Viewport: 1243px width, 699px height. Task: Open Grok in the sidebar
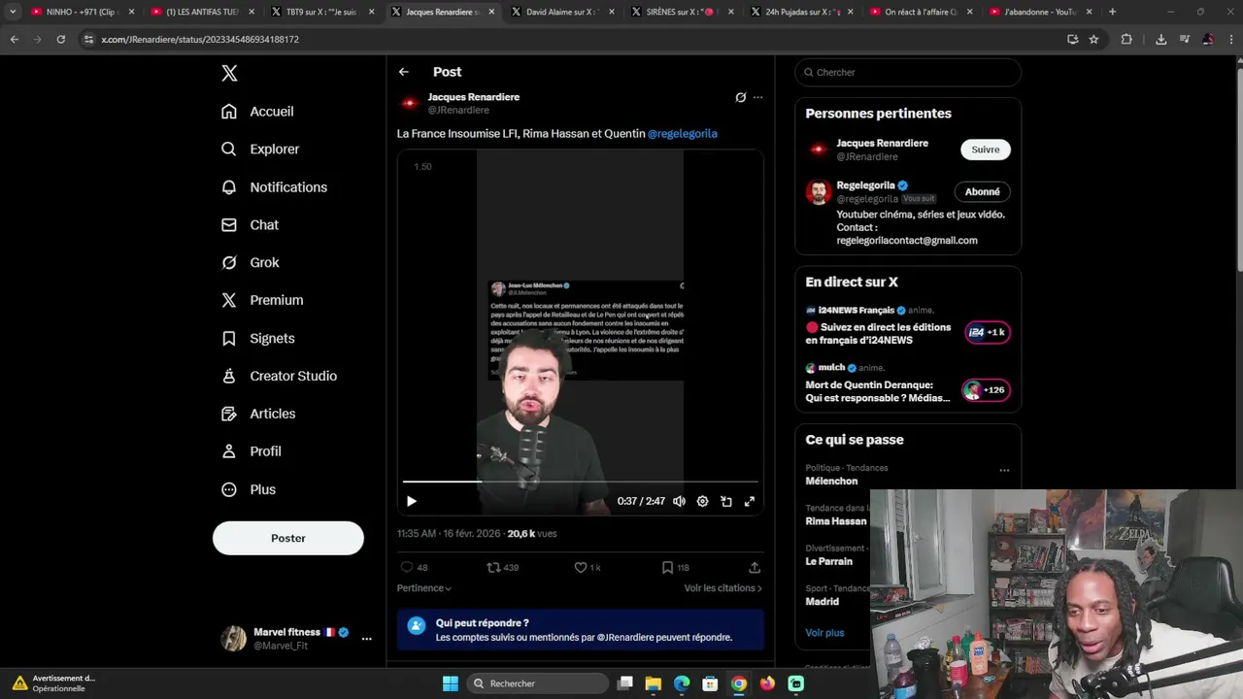pyautogui.click(x=251, y=263)
